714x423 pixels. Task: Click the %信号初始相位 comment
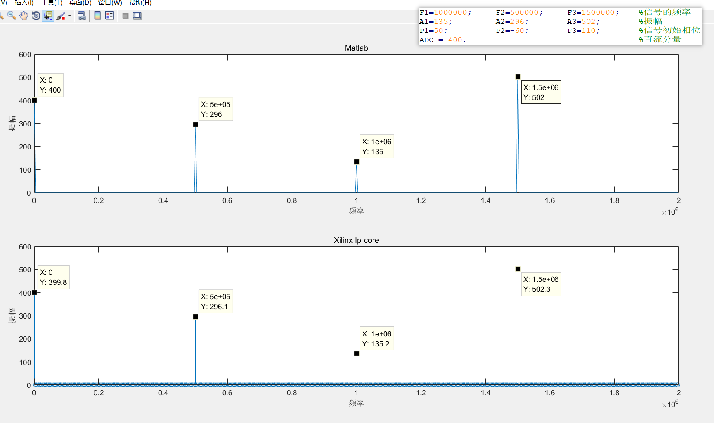[669, 30]
